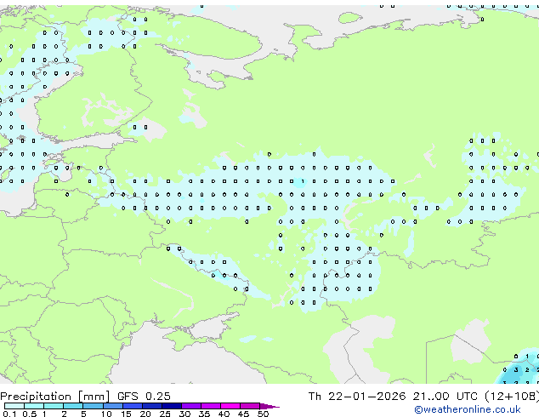Image resolution: width=539 pixels, height=417 pixels.
Task: Click the 40 to 45 mm magenta swatch
Action: [230, 406]
